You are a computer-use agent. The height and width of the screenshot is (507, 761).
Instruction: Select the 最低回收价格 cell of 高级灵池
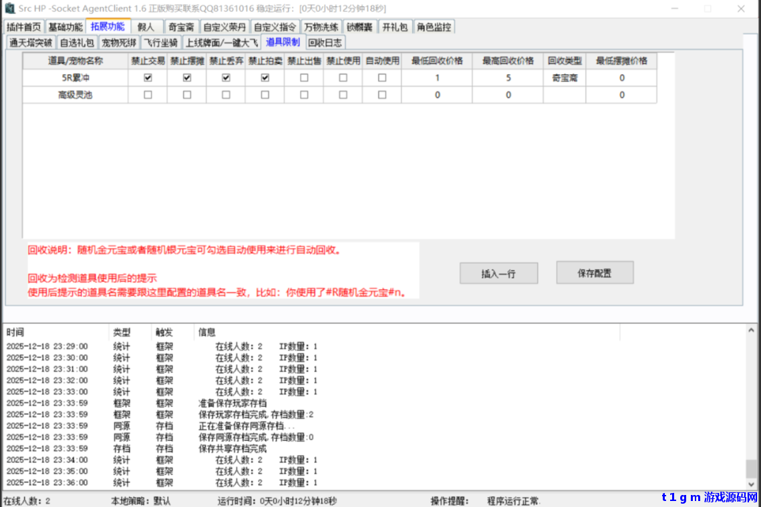point(437,94)
